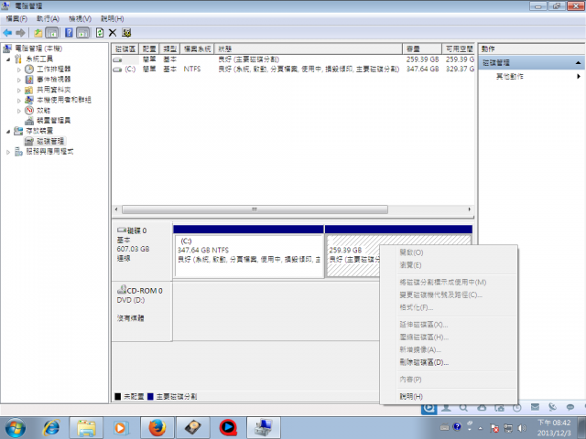
Task: Select the 效能 performance icon in tree
Action: (x=29, y=110)
